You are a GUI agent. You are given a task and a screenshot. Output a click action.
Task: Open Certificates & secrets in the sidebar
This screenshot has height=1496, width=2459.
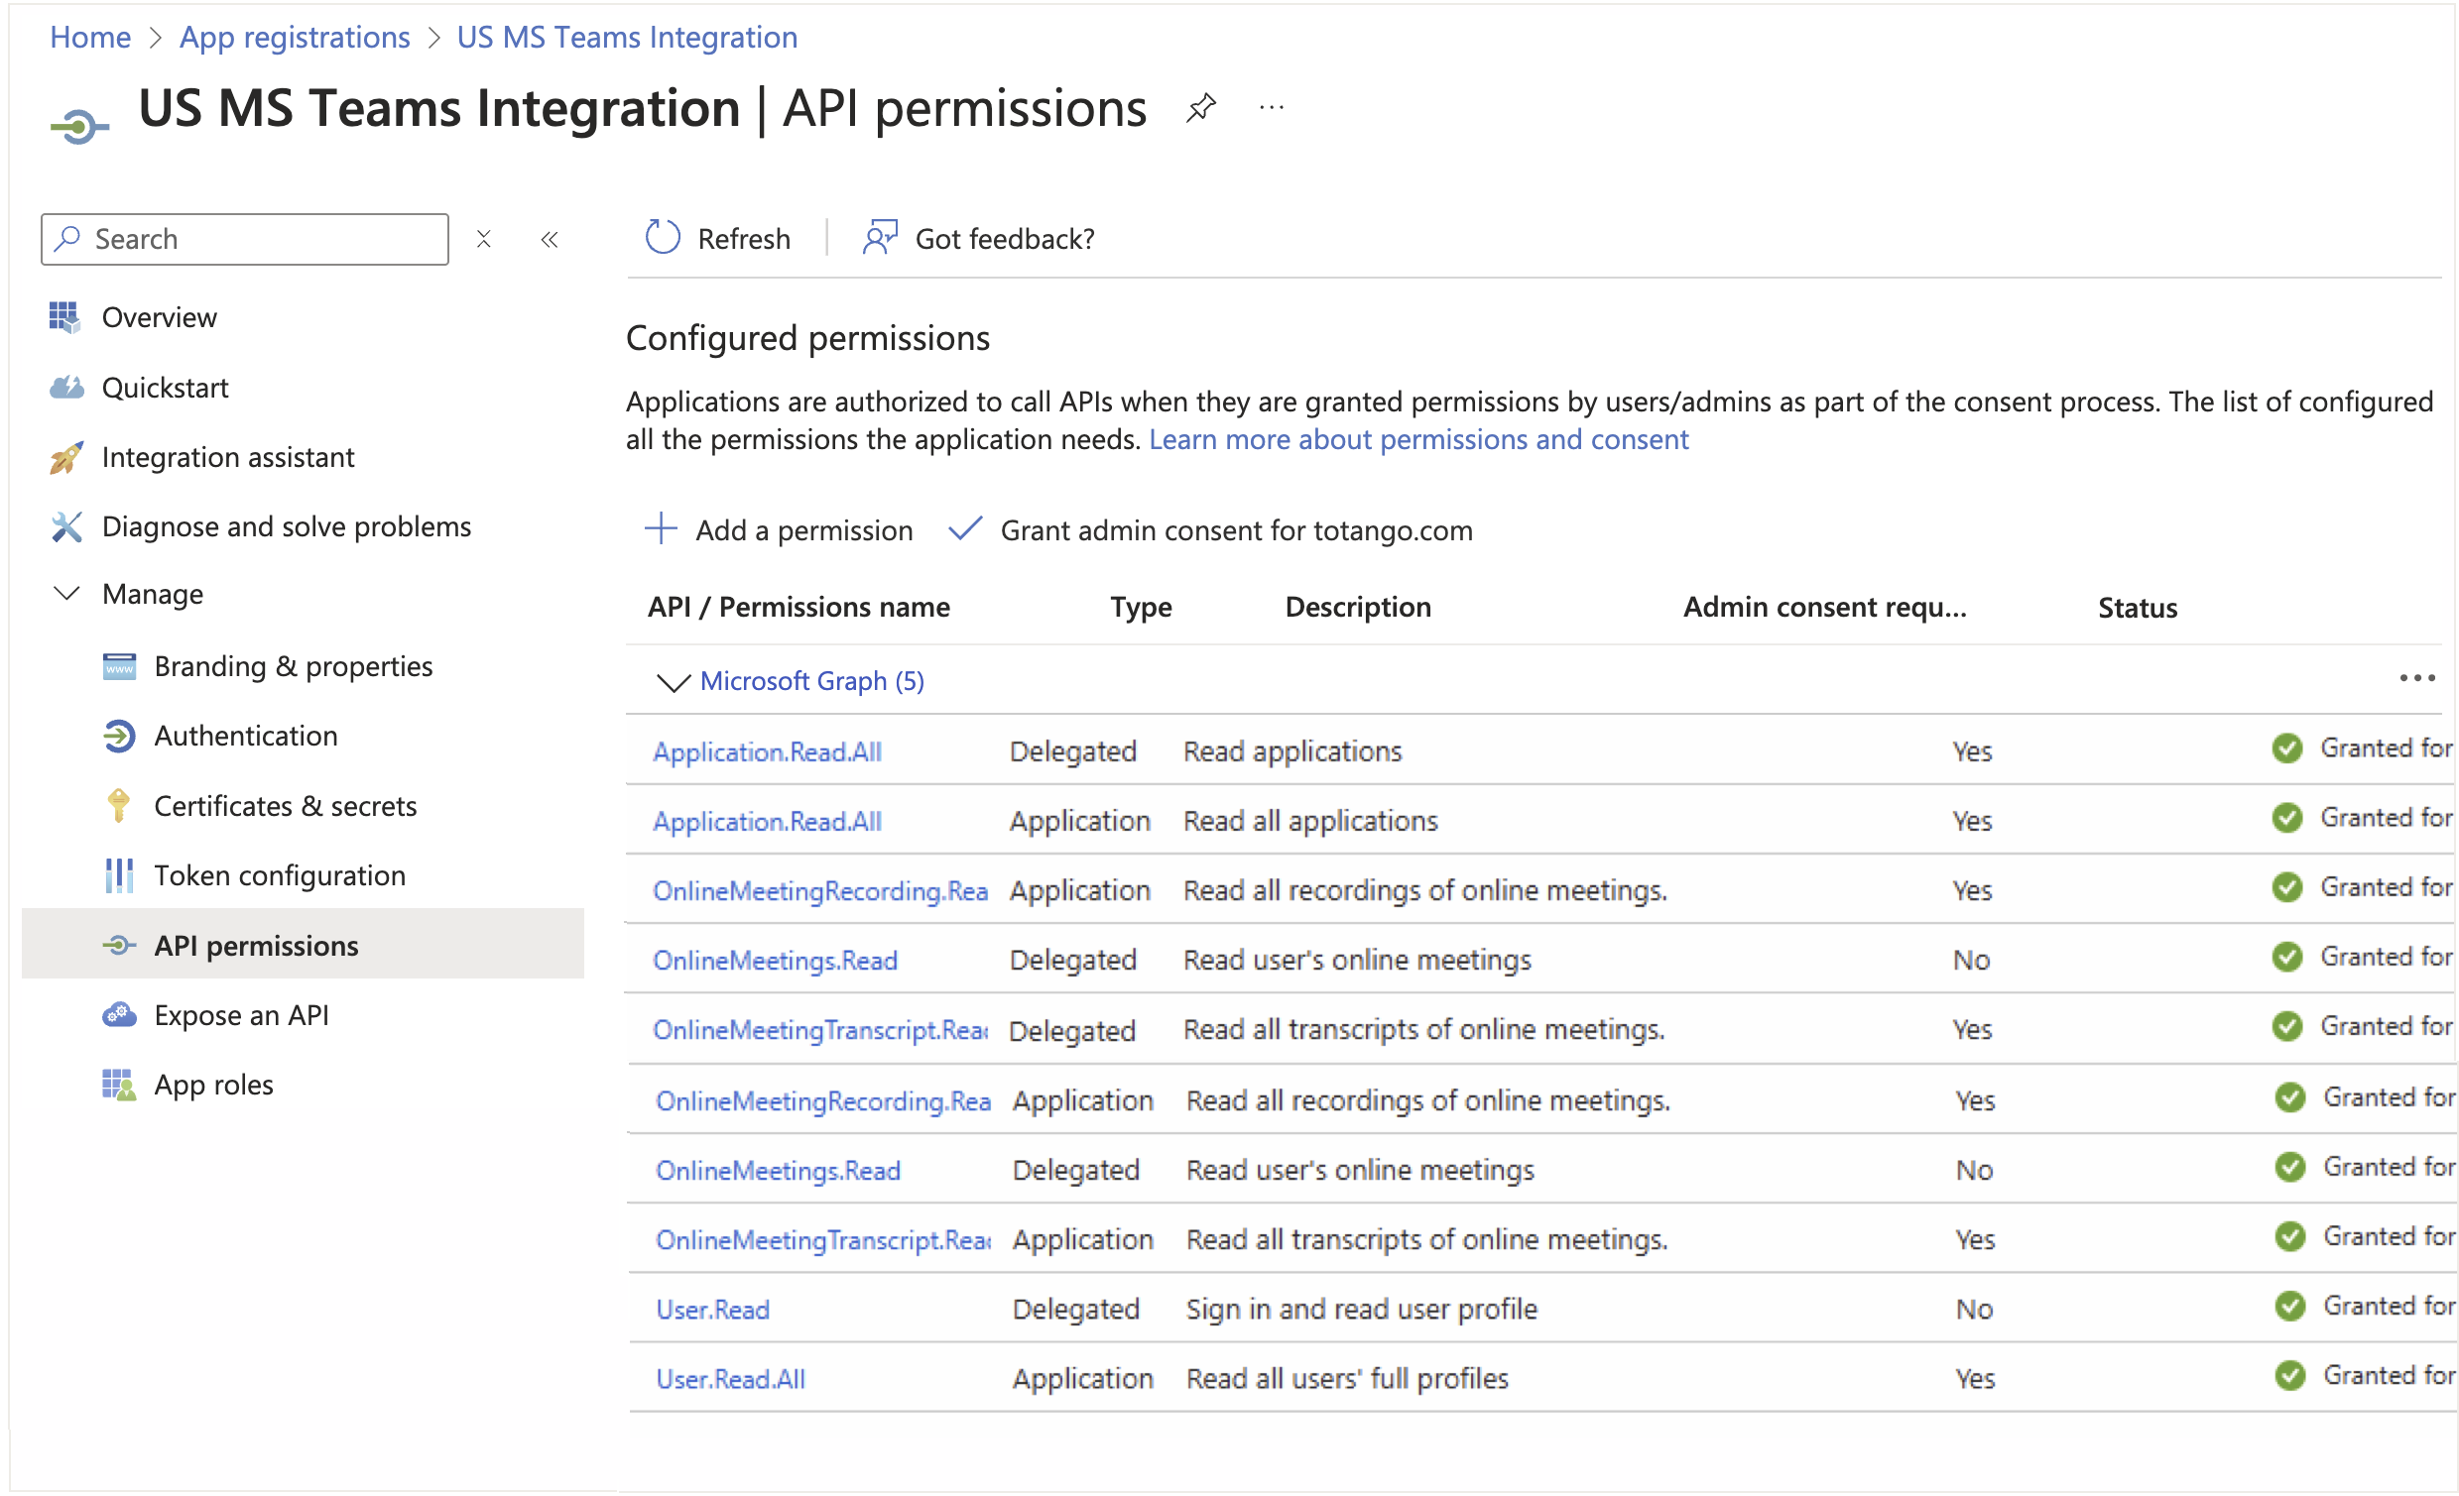coord(286,806)
